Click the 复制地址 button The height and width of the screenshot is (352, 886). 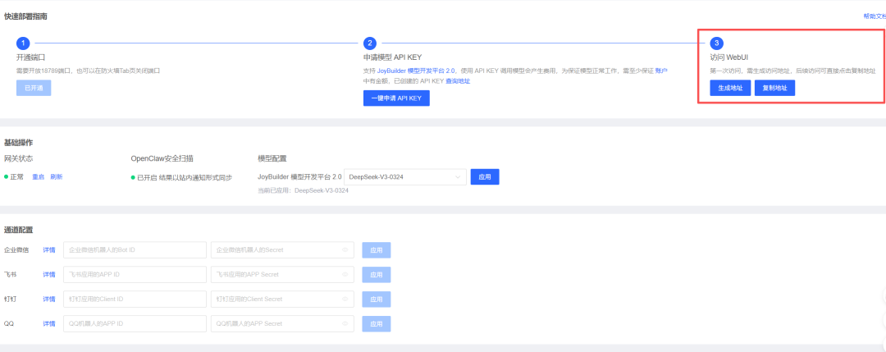click(x=774, y=88)
